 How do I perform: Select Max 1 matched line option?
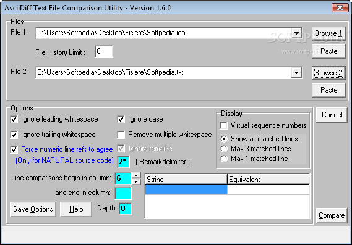point(224,159)
